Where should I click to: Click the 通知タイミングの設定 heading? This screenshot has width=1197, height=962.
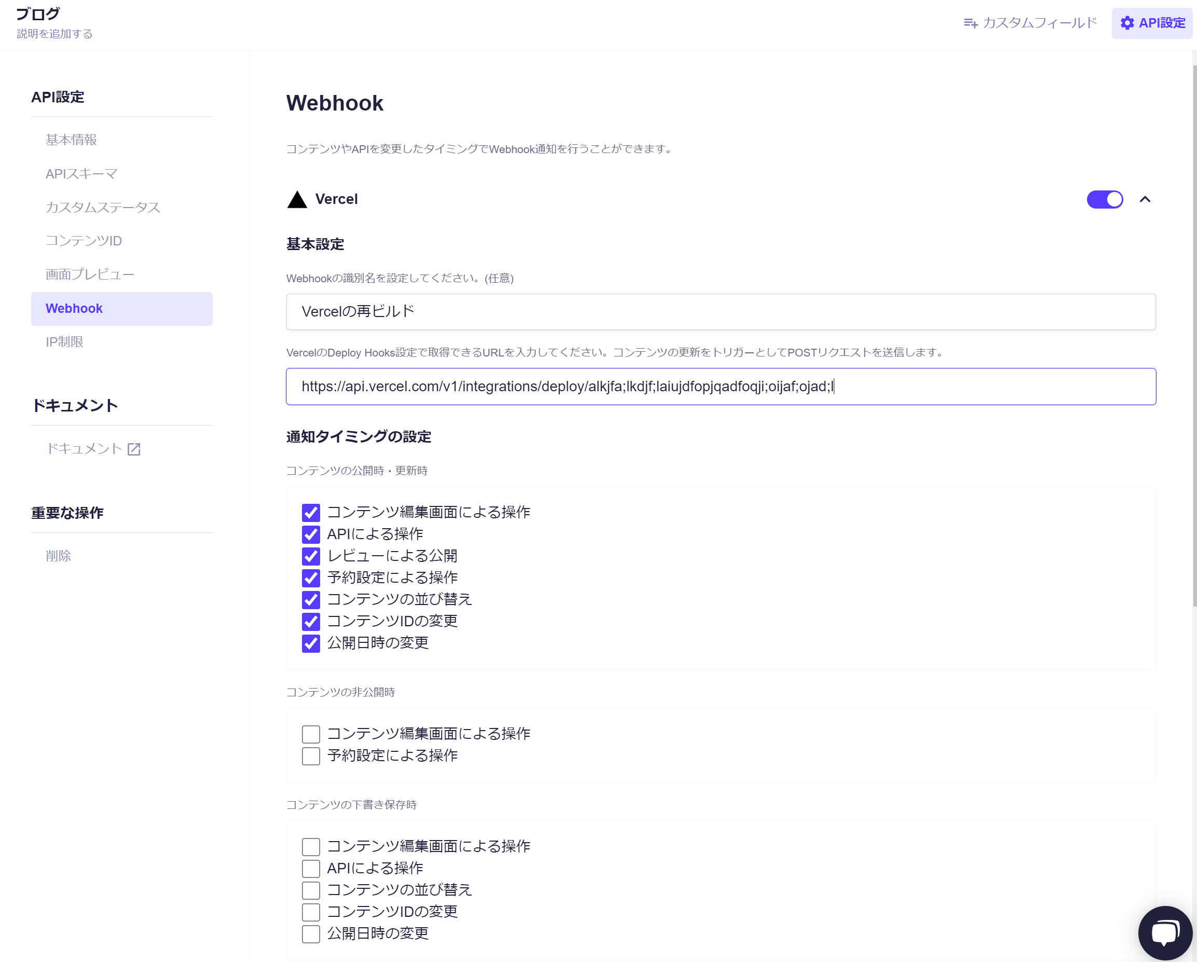coord(358,437)
